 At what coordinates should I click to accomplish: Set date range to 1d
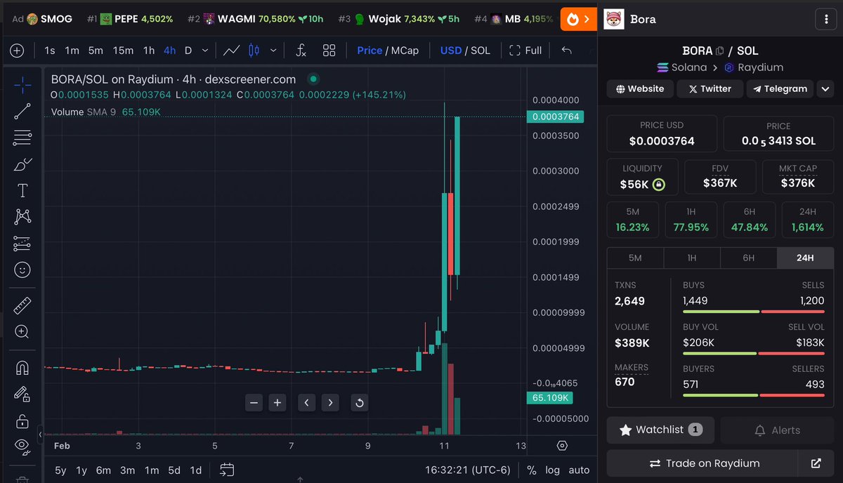point(196,470)
